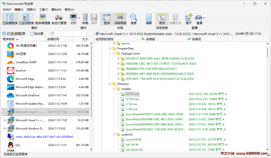This screenshot has width=271, height=158.
Task: Open the 修改 details view
Action: point(162,19)
